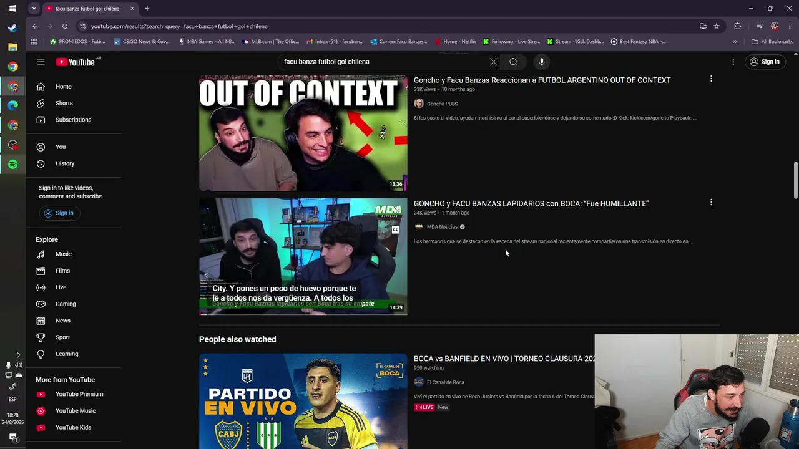Open the YouTube hamburger guide menu
Viewport: 799px width, 449px height.
point(41,62)
